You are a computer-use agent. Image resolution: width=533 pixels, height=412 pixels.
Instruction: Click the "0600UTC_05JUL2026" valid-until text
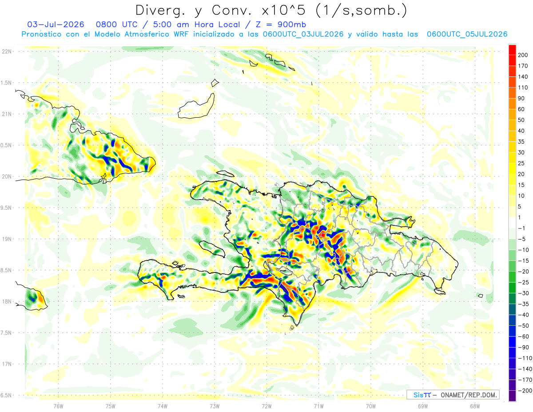[467, 34]
